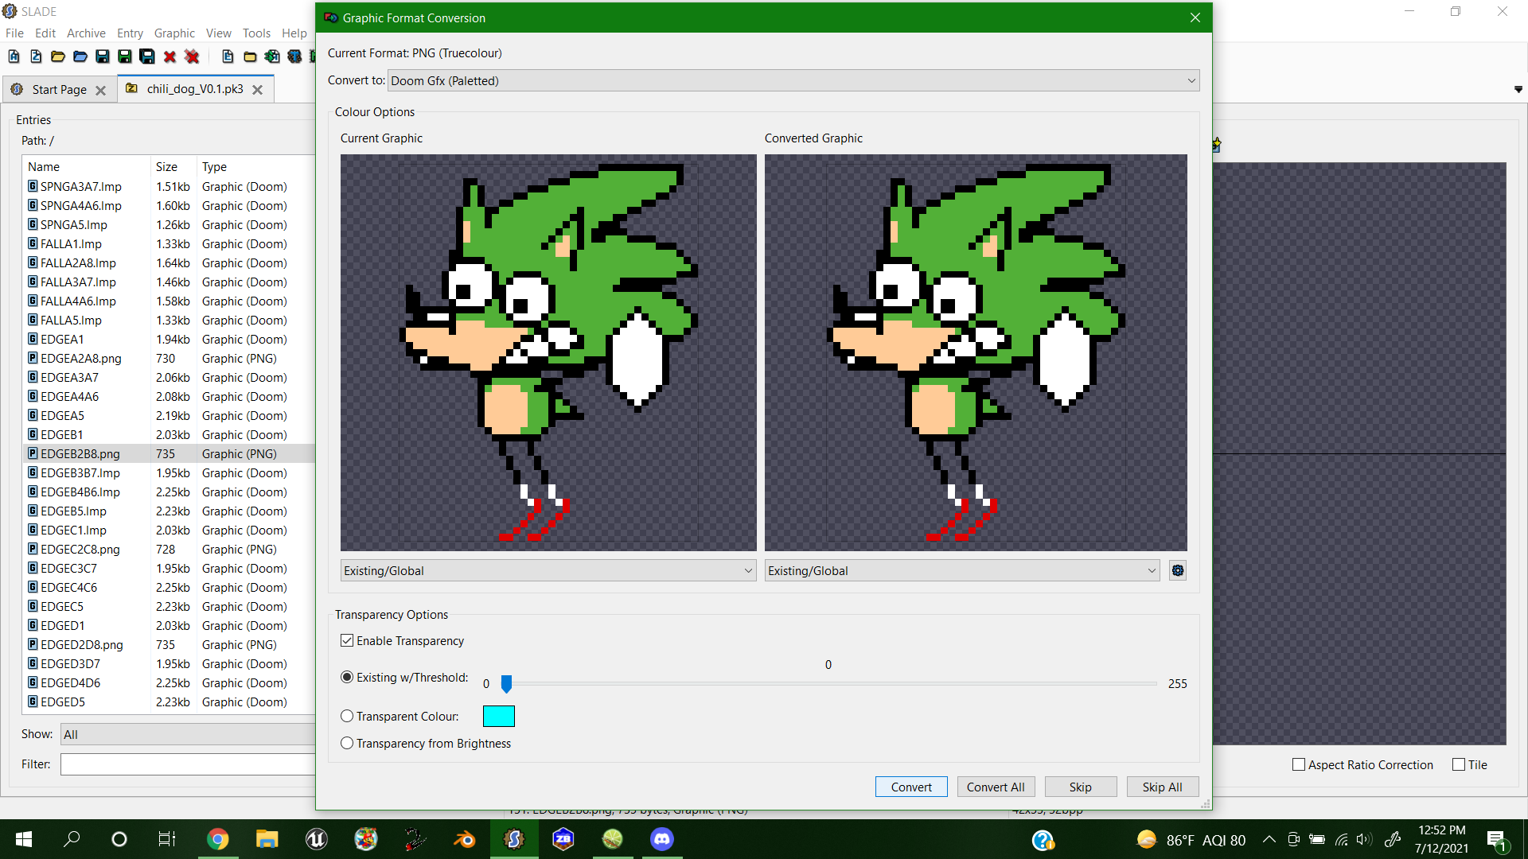Open the Current Graphic palette dropdown
The height and width of the screenshot is (859, 1528).
point(548,571)
